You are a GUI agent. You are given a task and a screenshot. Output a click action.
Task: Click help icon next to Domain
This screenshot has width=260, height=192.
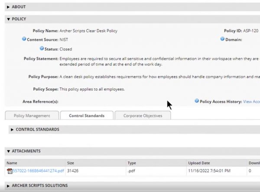pyautogui.click(x=222, y=39)
